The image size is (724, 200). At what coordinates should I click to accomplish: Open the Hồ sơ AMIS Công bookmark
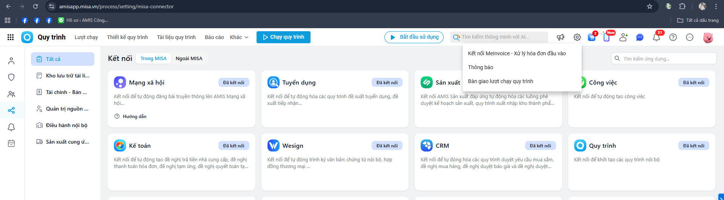tap(83, 20)
